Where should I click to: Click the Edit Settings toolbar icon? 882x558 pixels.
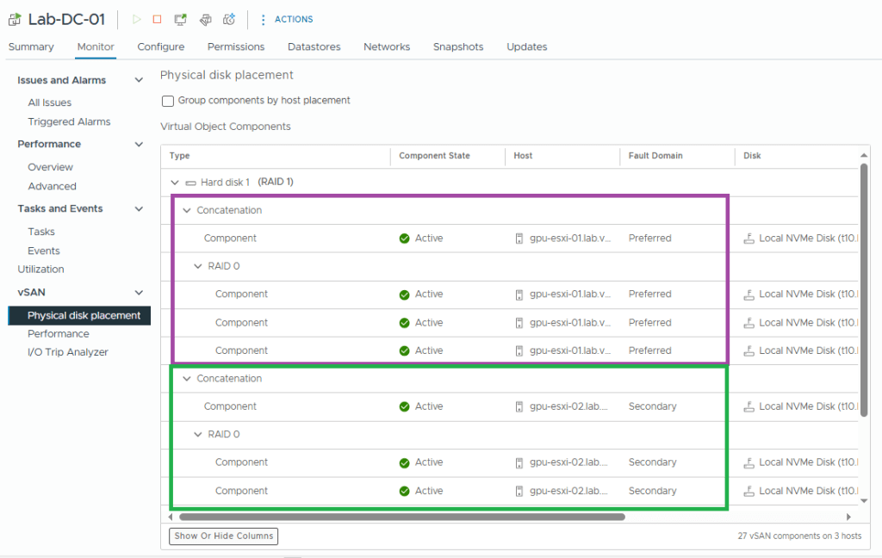click(x=205, y=19)
